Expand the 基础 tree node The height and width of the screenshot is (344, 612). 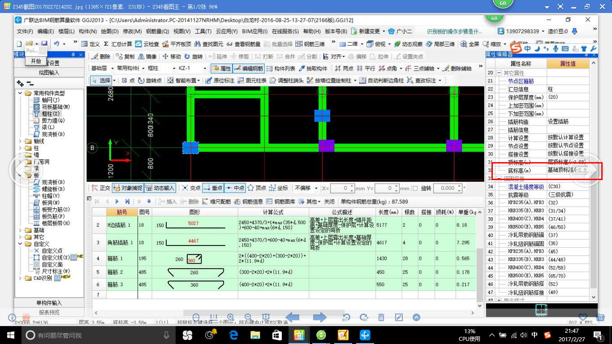21,230
